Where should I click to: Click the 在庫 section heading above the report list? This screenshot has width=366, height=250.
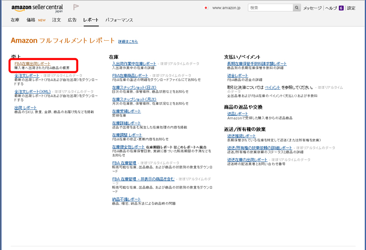click(113, 57)
